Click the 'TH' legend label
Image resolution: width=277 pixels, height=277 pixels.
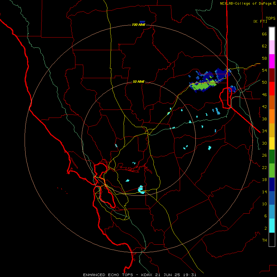(x=264, y=240)
